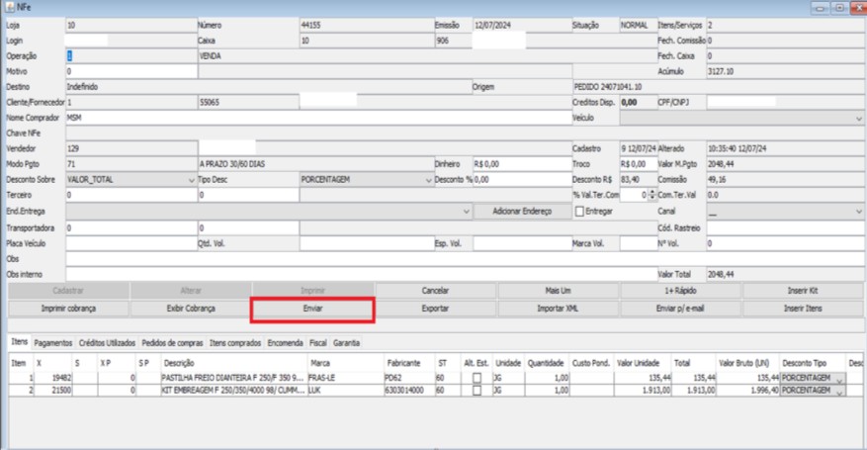Click the Enviar button
Screen dimensions: 867x450
313,309
